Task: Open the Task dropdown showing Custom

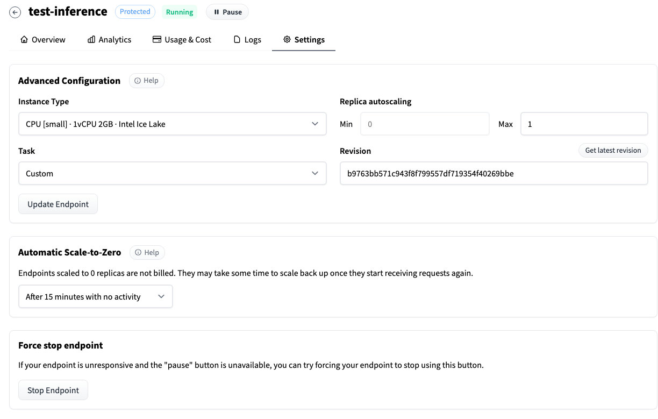Action: 172,173
